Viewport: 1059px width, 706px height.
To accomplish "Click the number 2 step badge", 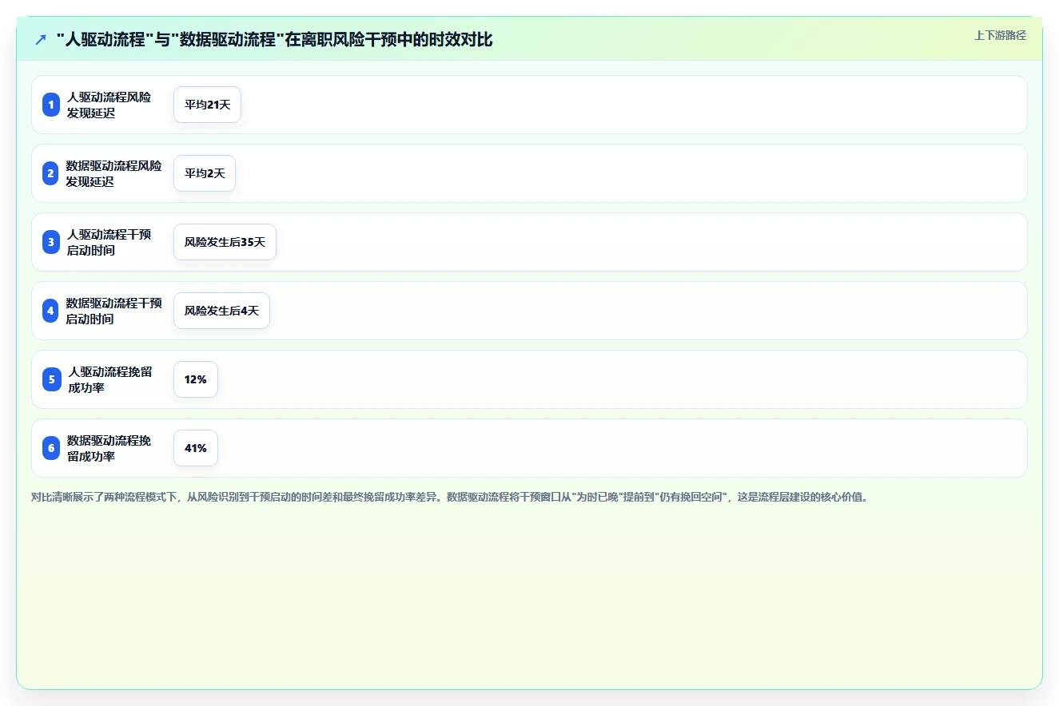I will pos(51,173).
